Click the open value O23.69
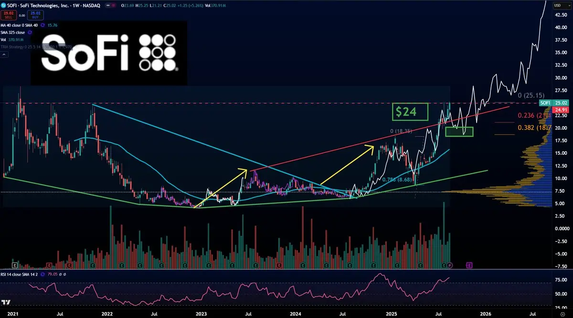The image size is (573, 318). point(127,5)
